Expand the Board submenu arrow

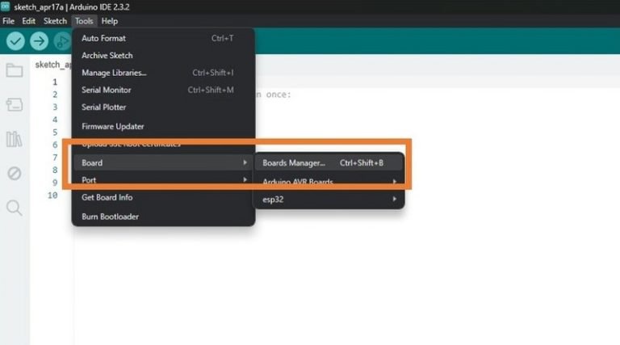coord(245,162)
